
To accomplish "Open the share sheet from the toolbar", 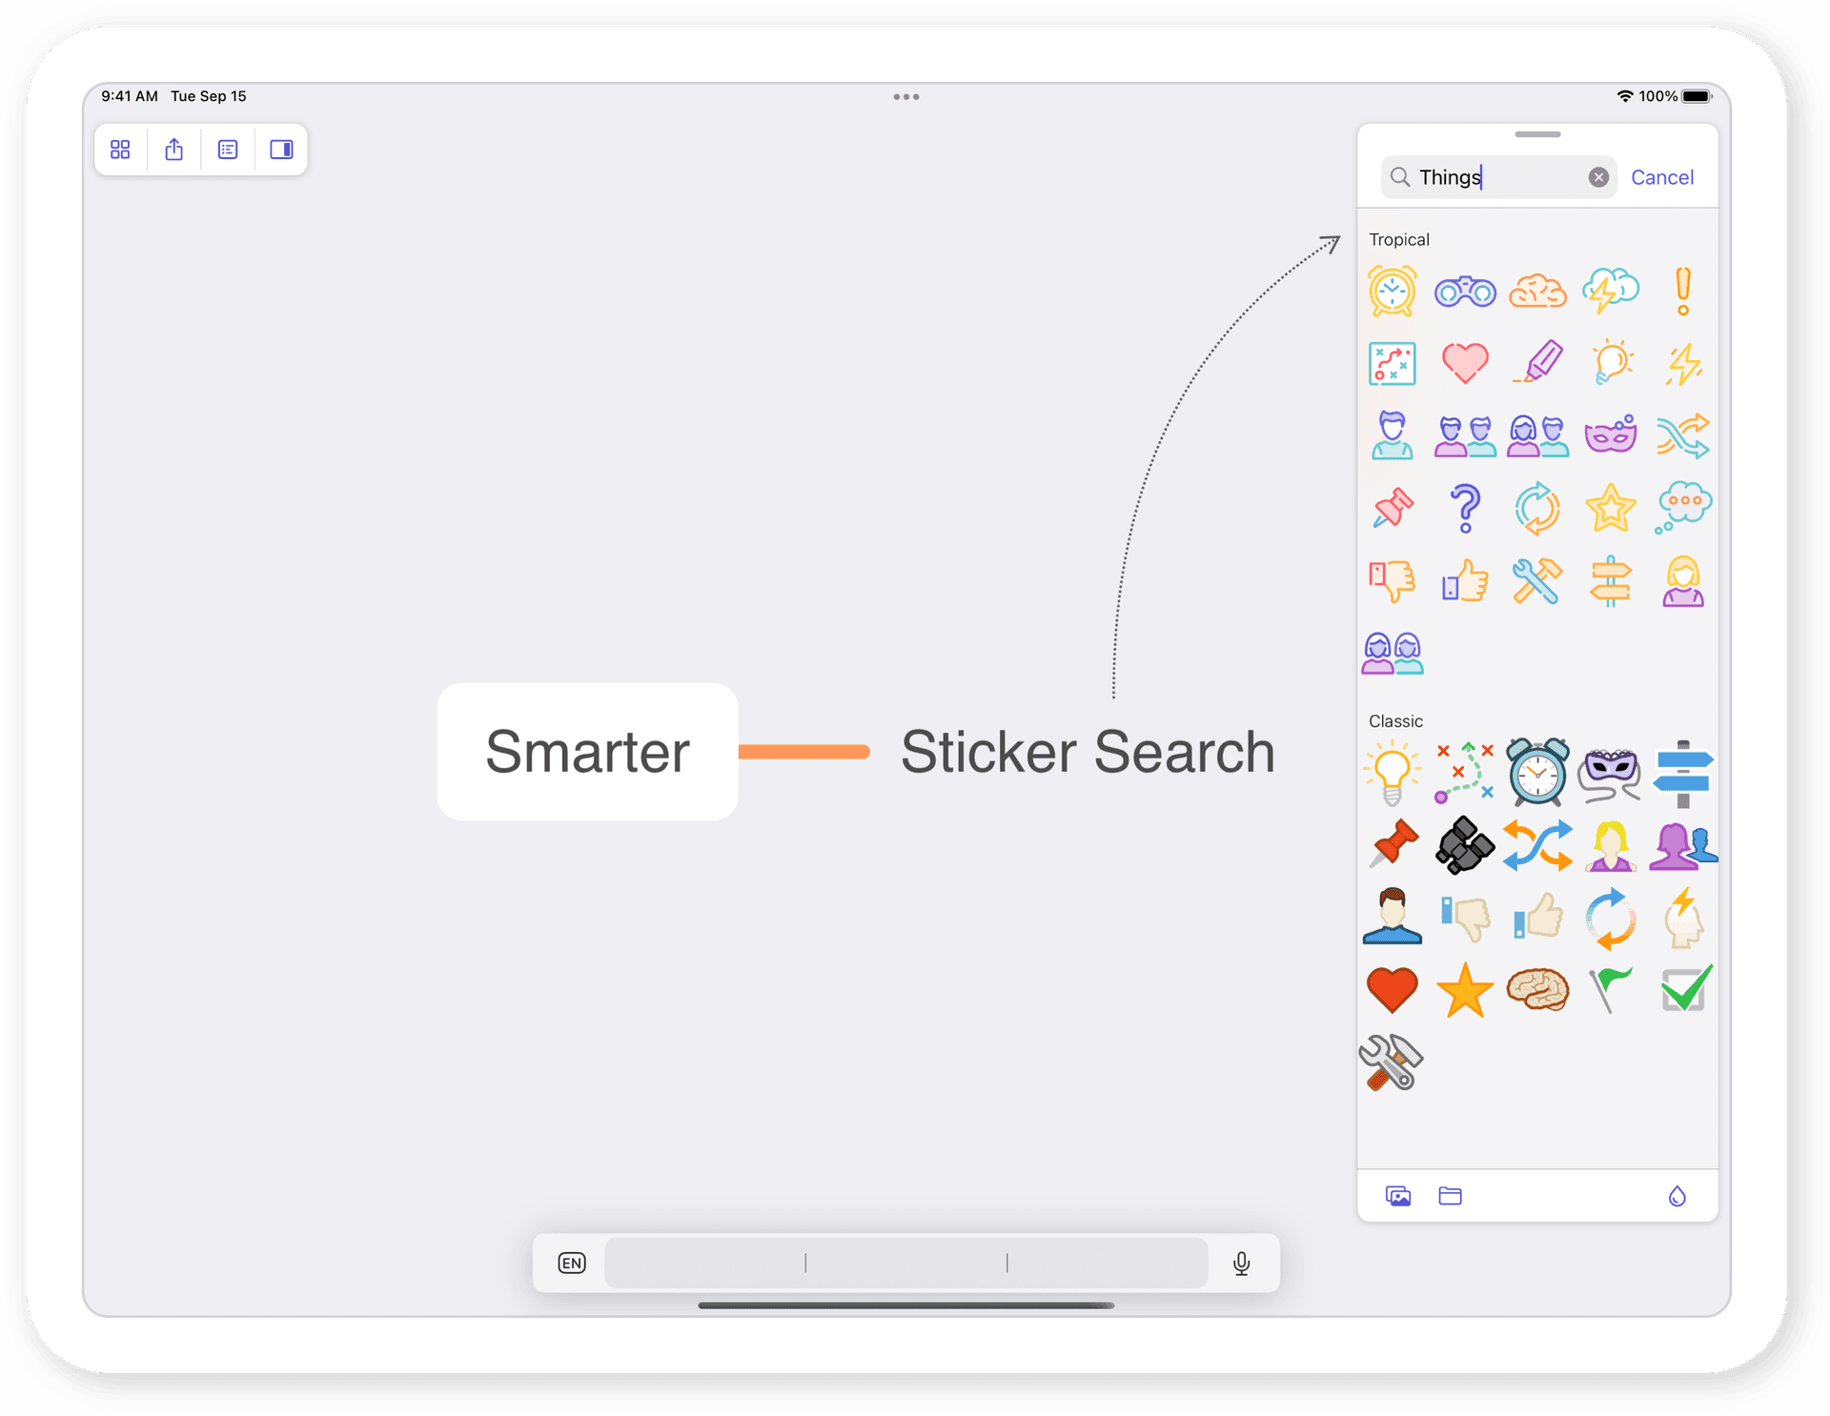I will 173,150.
